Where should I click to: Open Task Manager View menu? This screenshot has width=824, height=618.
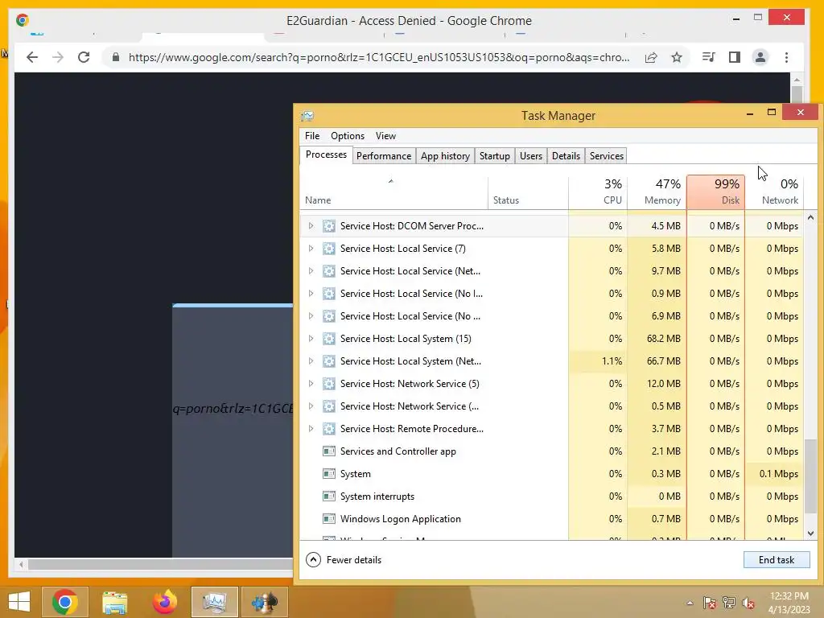click(x=385, y=135)
